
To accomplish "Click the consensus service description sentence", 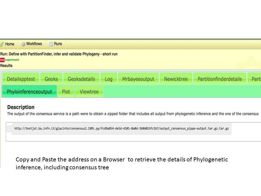I will 133,114.
